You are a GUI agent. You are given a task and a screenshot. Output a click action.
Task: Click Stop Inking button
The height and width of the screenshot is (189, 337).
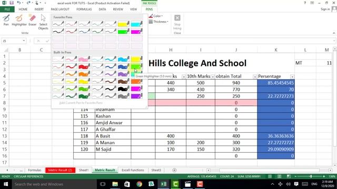click(177, 22)
